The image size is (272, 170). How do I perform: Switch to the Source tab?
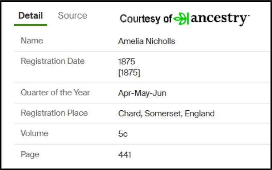[x=73, y=16]
